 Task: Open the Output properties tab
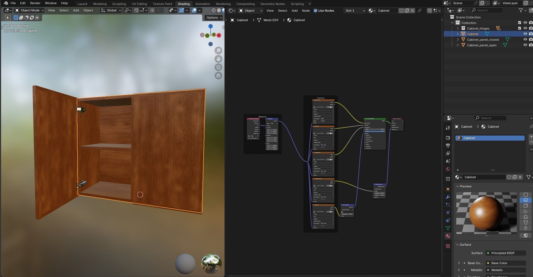coord(448,145)
